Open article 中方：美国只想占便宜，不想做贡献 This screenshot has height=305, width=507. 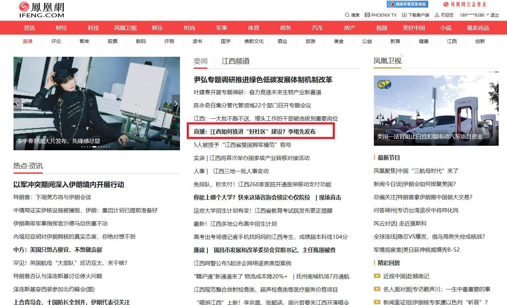[x=58, y=250]
